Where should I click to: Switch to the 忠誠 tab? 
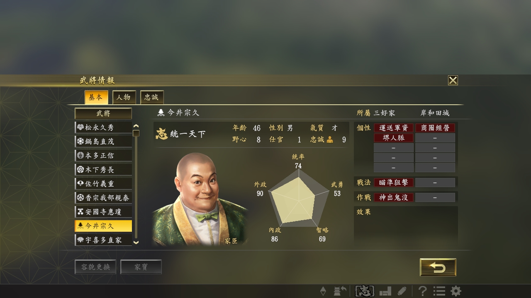pos(152,97)
